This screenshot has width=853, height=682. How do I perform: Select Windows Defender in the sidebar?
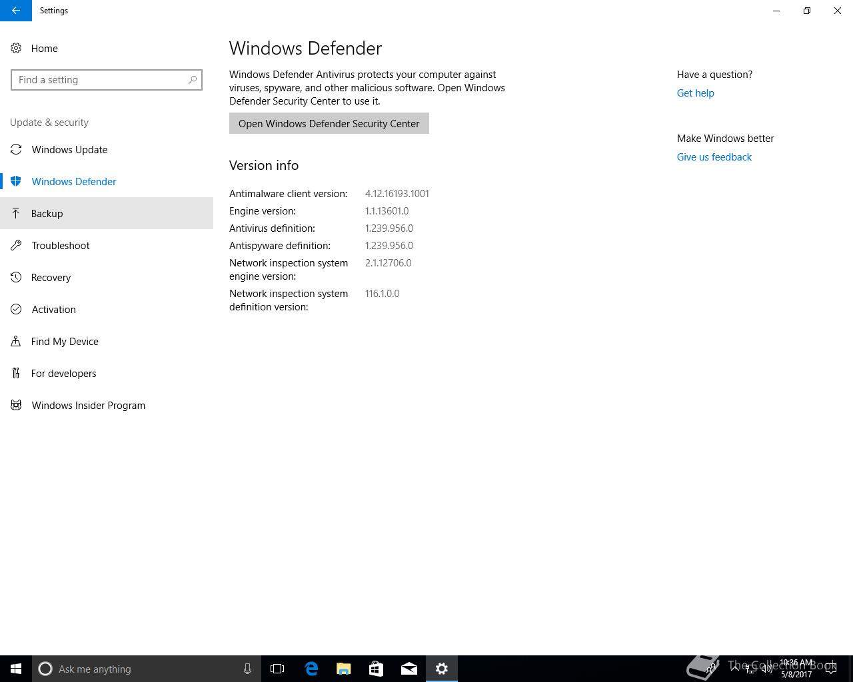click(x=107, y=181)
